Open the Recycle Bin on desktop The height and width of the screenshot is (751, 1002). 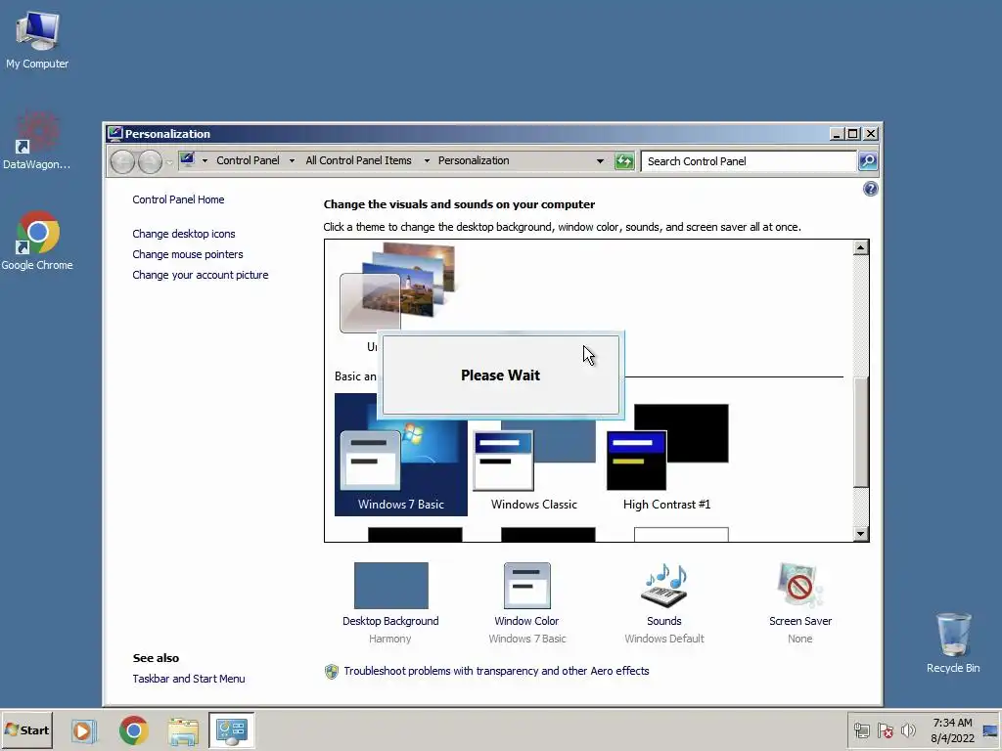pos(953,642)
